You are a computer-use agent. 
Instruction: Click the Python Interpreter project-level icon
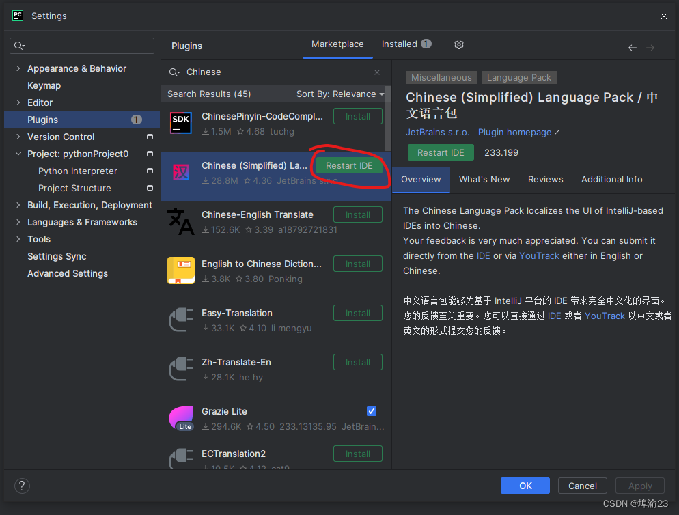click(150, 171)
